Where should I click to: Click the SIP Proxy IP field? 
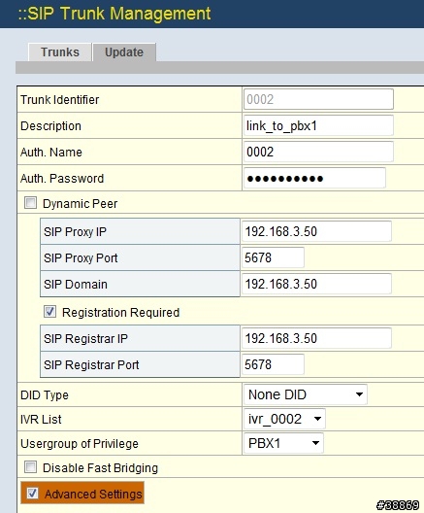tap(316, 231)
